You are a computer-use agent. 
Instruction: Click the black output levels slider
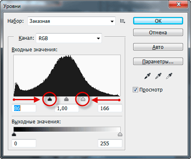pos(14,134)
